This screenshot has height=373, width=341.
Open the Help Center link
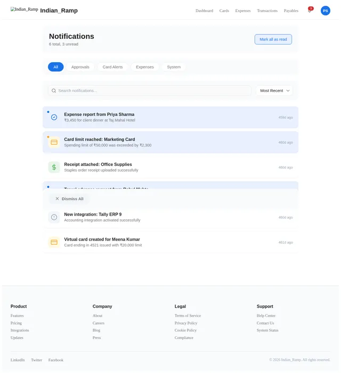click(266, 316)
